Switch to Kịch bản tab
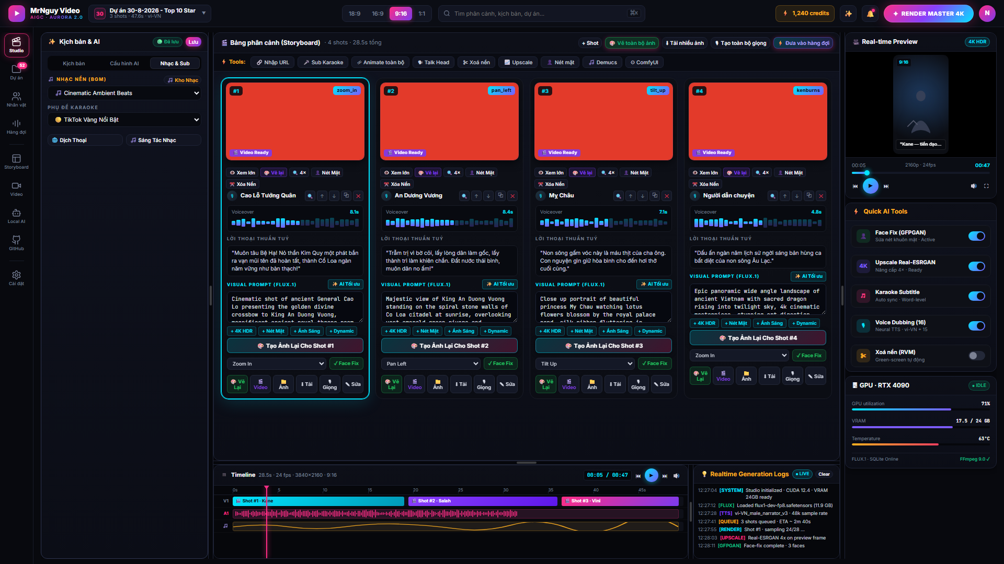The image size is (1004, 564). 74,63
